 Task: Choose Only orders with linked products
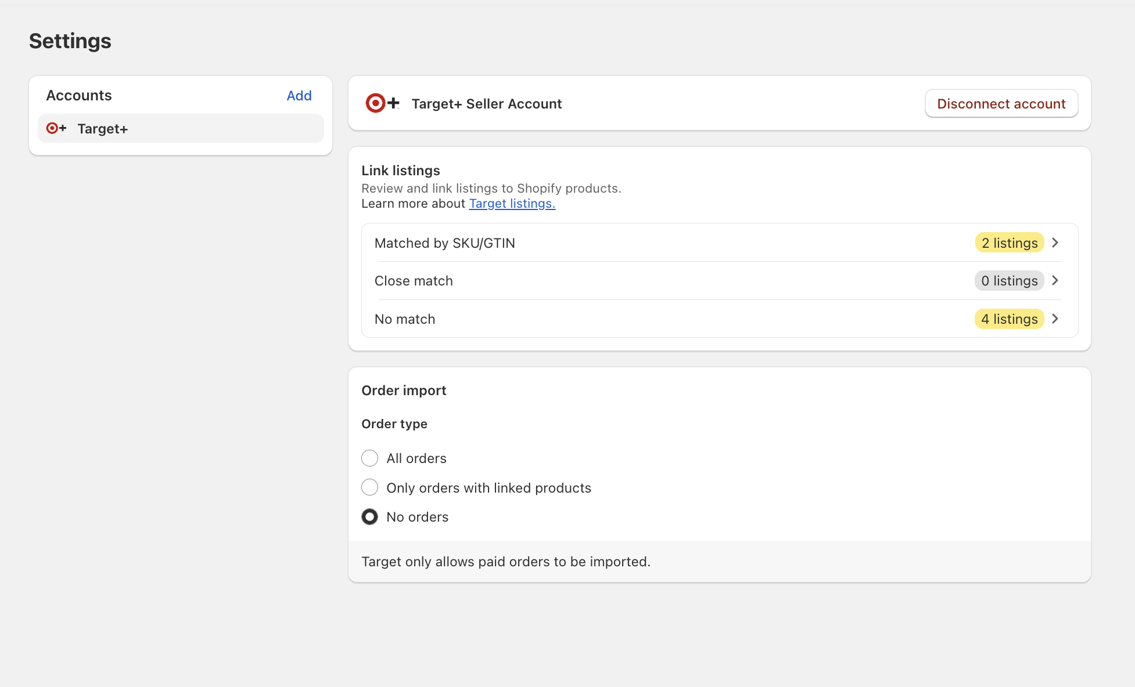pyautogui.click(x=369, y=487)
